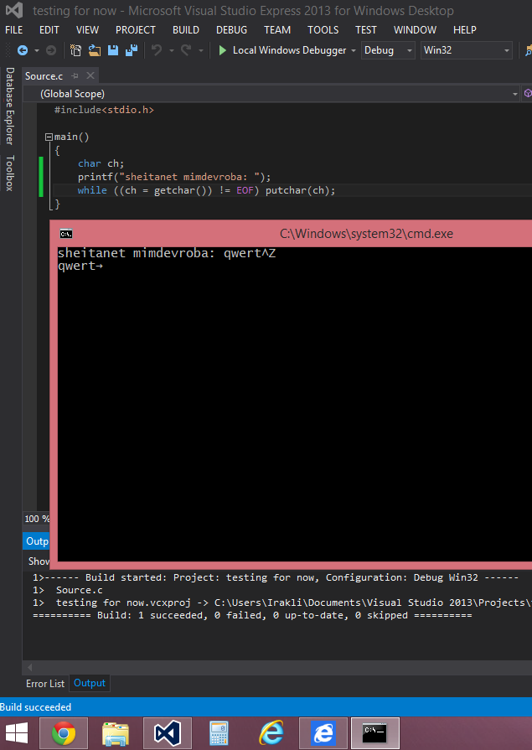Open the TOOLS menu
Image resolution: width=532 pixels, height=750 pixels.
(323, 29)
